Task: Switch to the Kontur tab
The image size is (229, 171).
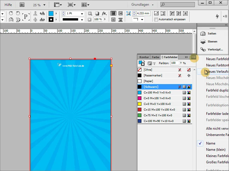Action: (x=144, y=57)
